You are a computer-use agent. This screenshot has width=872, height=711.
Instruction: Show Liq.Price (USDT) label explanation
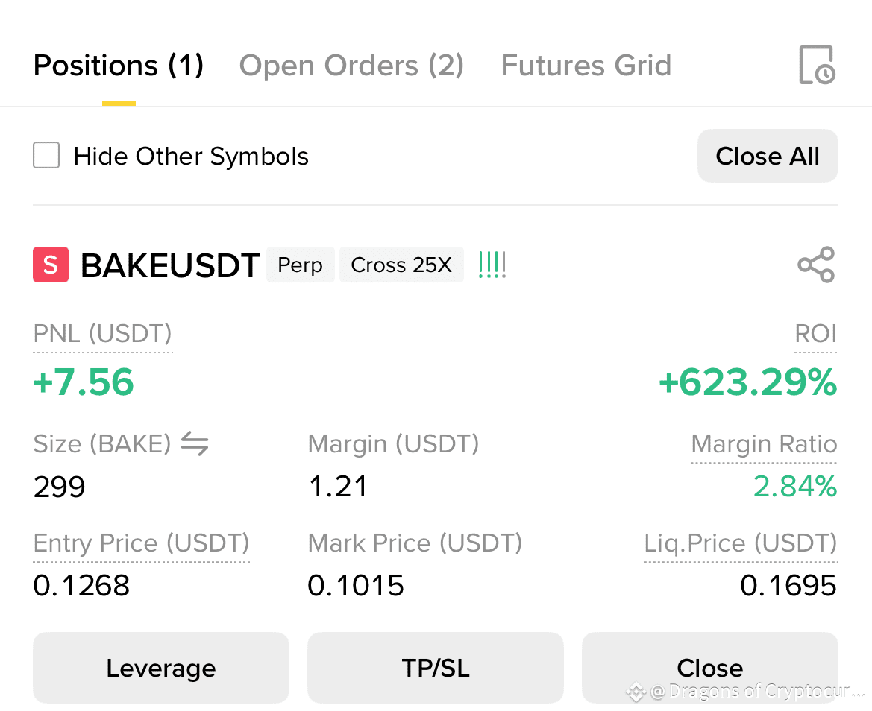(741, 543)
